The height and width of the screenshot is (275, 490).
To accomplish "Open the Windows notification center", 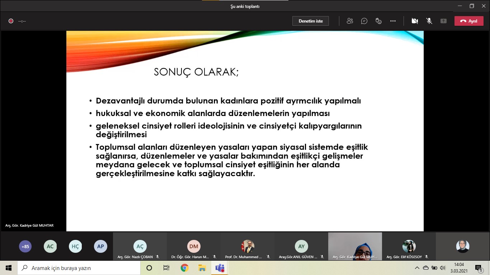I will tap(479, 268).
